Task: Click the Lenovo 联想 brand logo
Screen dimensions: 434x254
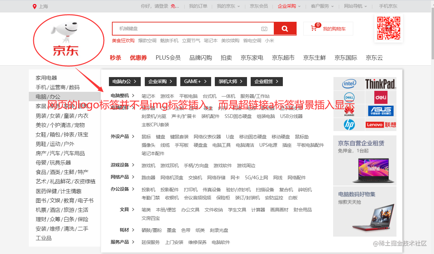Action: click(x=381, y=125)
